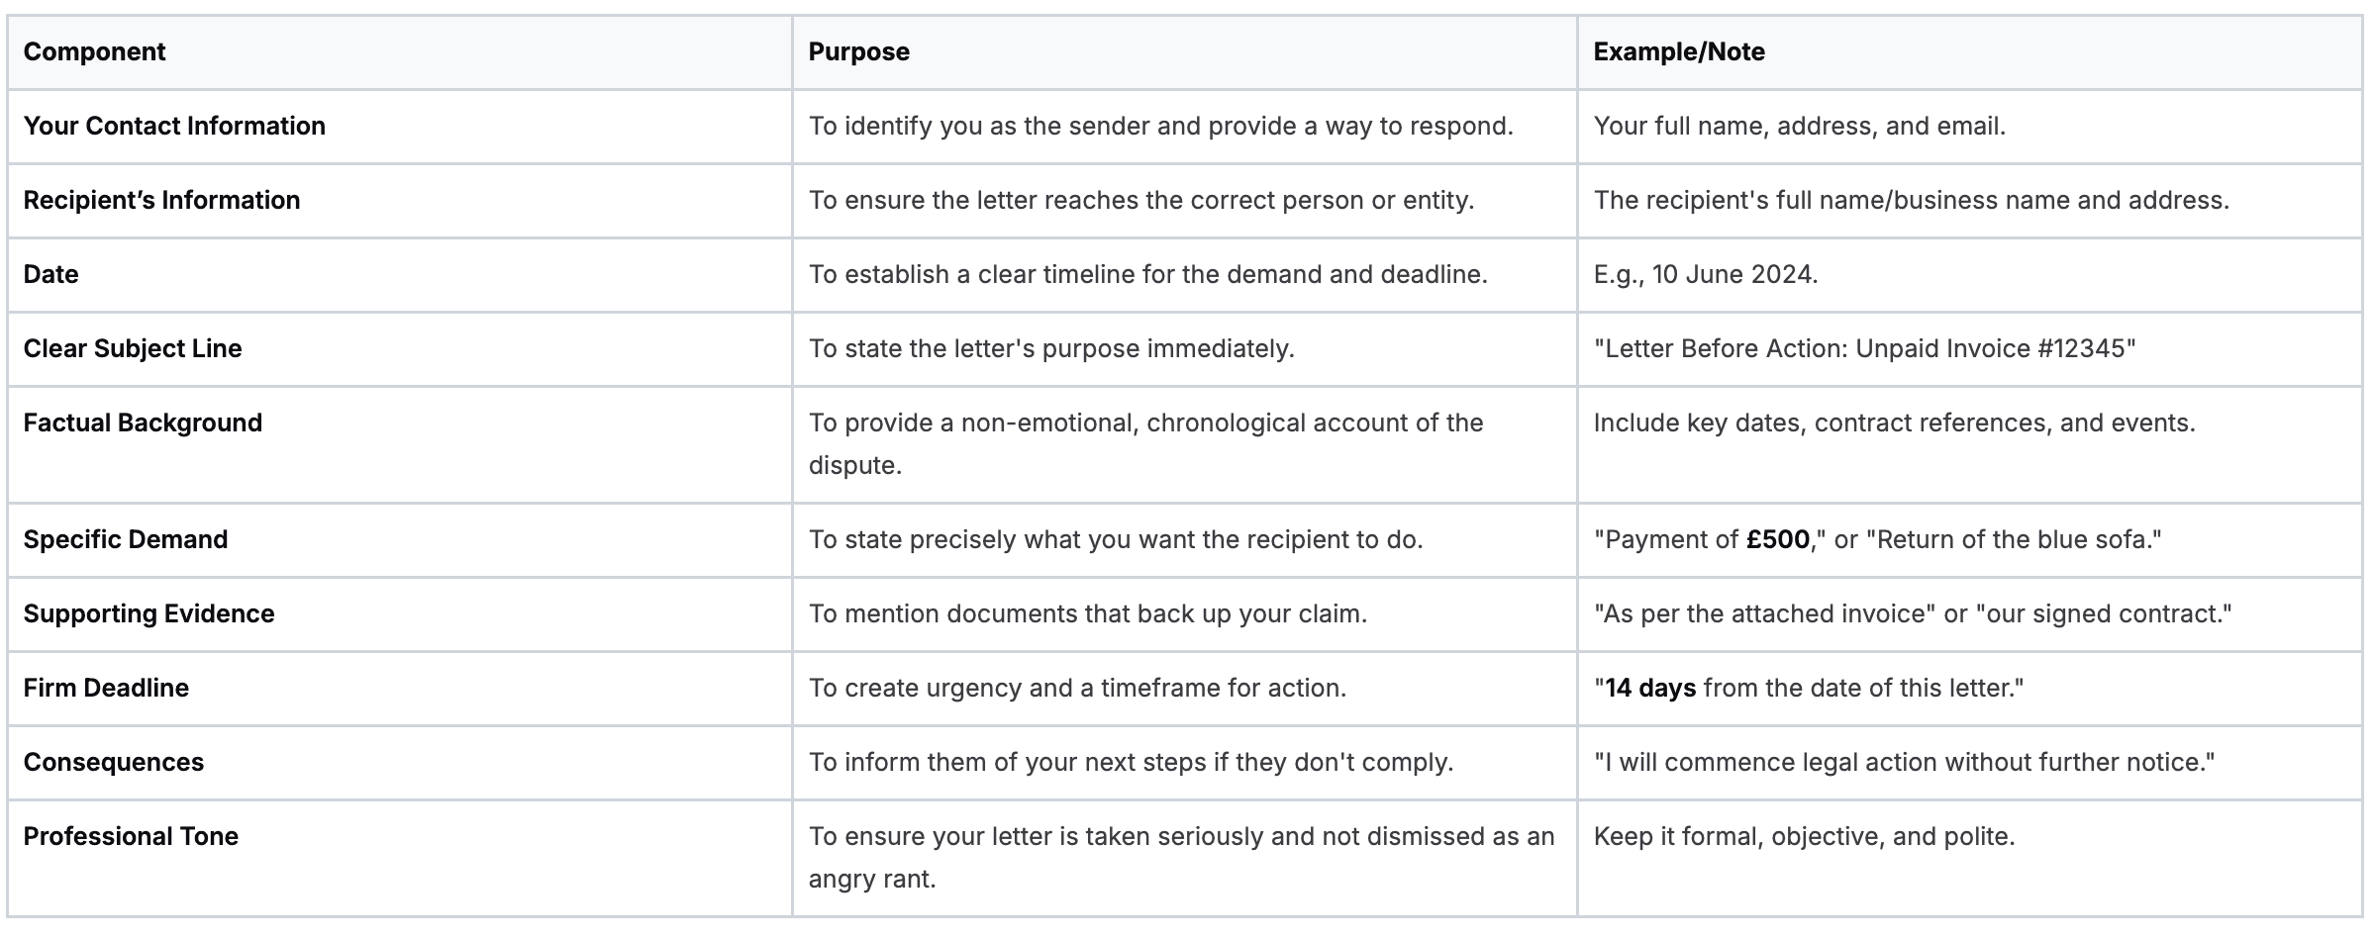Select the 'Professional Tone' cell
Image resolution: width=2376 pixels, height=938 pixels.
131,836
